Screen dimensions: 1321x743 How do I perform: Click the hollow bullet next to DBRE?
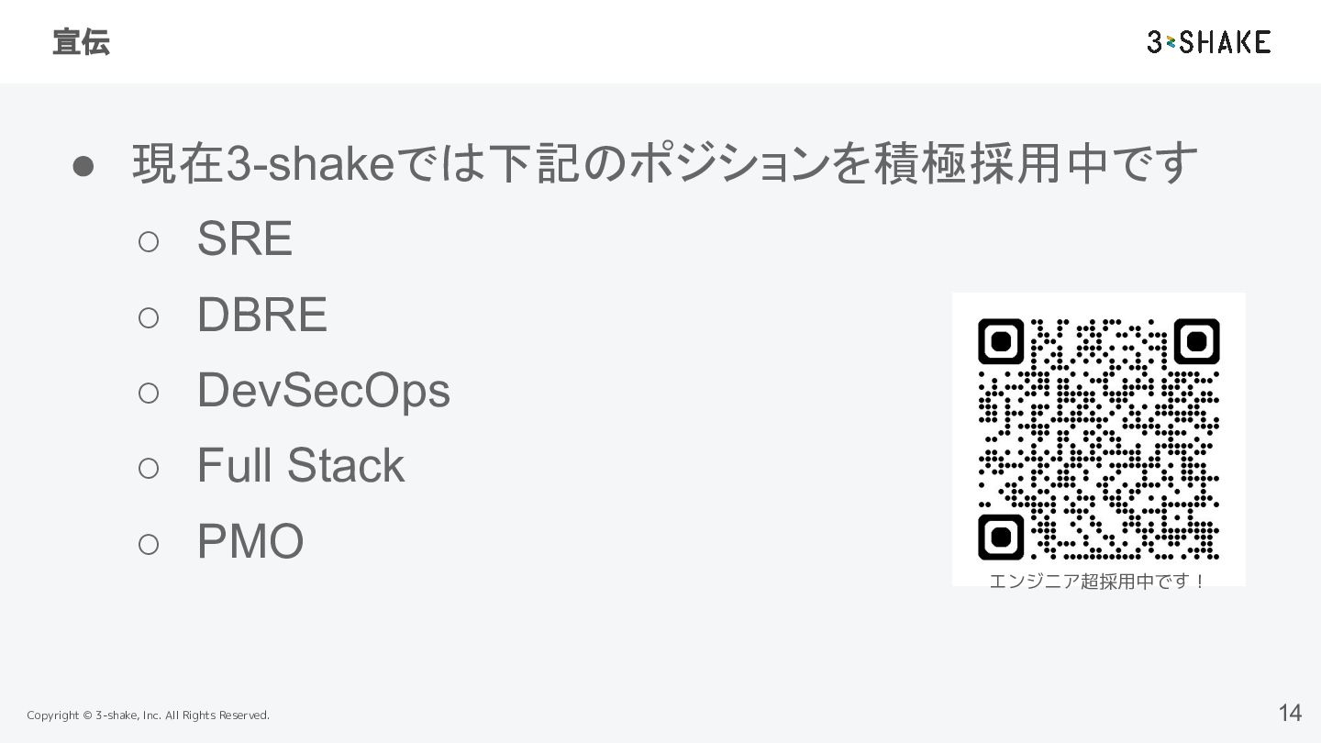pos(149,318)
